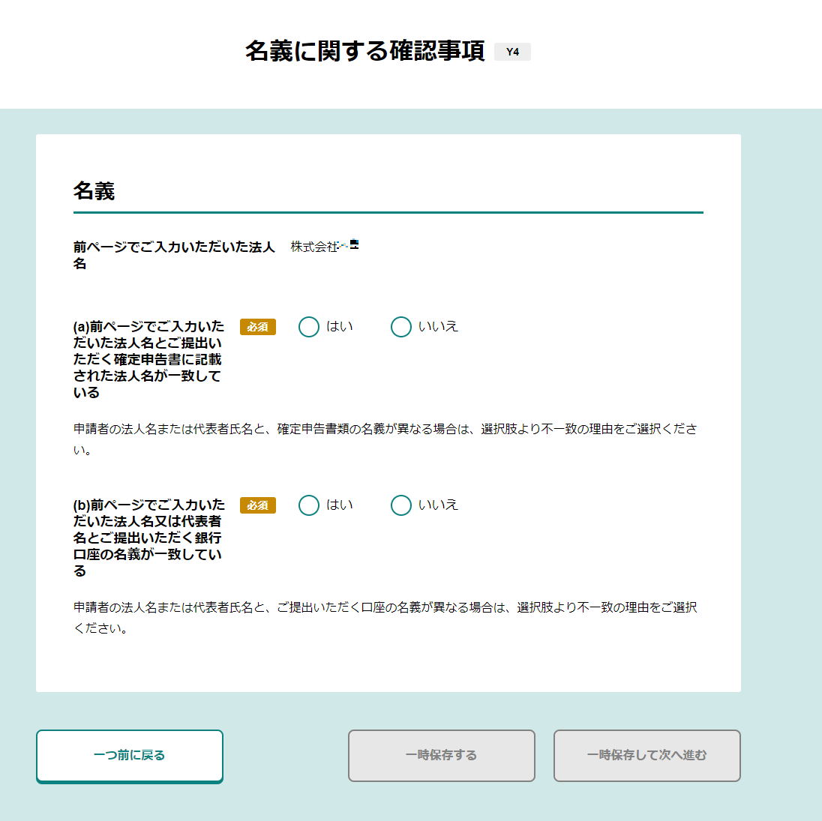
Task: Click the 一つ前に戻る button
Action: 130,755
